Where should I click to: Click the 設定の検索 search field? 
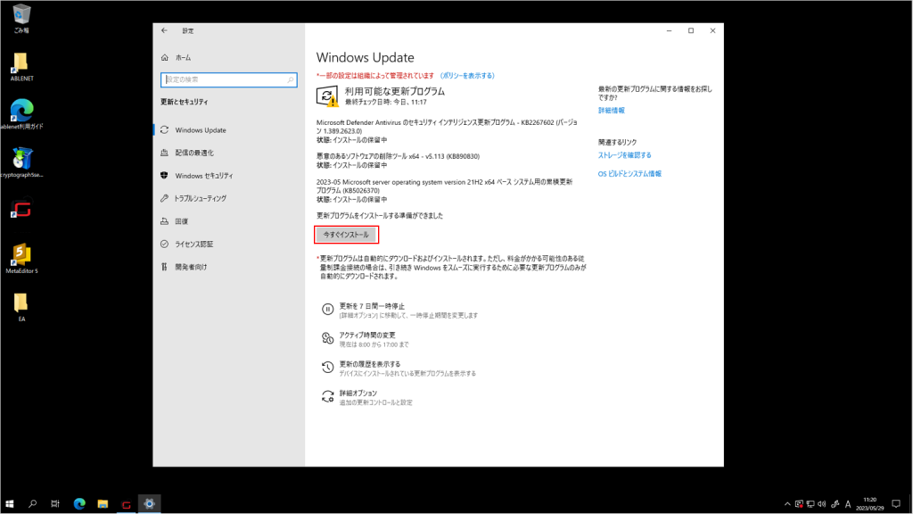coord(229,79)
